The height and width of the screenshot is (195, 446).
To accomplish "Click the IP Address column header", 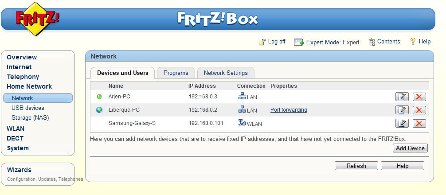I will (x=202, y=86).
